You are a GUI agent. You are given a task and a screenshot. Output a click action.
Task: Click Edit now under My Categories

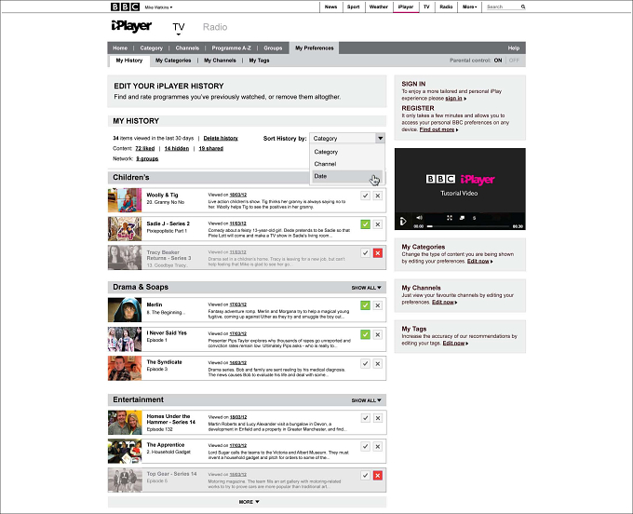[x=478, y=262]
